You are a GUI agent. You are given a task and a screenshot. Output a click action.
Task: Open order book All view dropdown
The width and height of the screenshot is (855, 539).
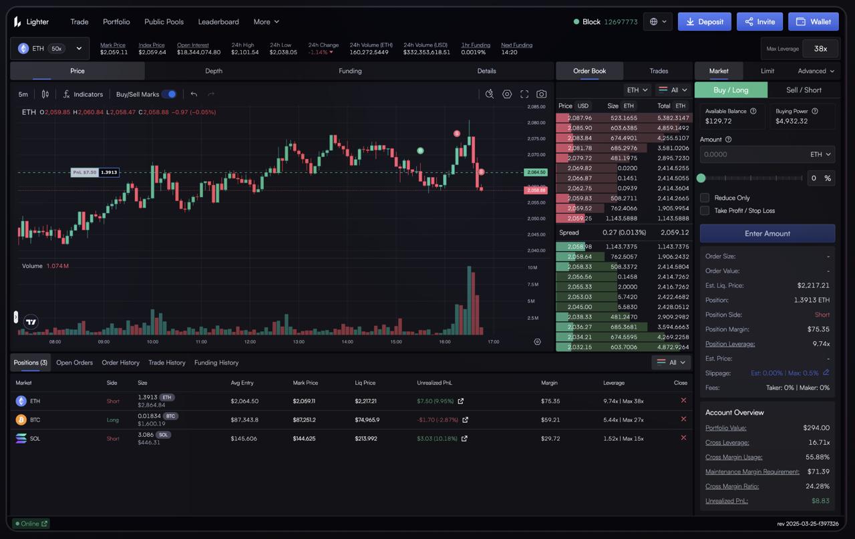pos(672,90)
